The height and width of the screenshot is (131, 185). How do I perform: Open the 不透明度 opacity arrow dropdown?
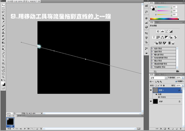pos(183,78)
